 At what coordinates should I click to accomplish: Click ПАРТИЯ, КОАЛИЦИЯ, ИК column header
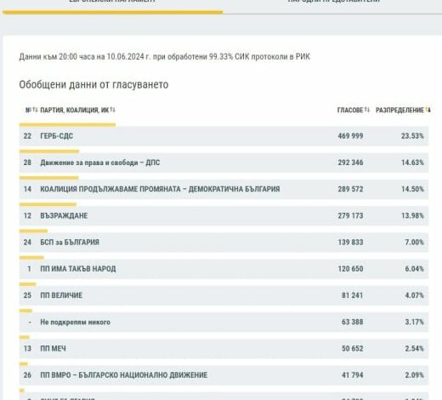point(75,110)
